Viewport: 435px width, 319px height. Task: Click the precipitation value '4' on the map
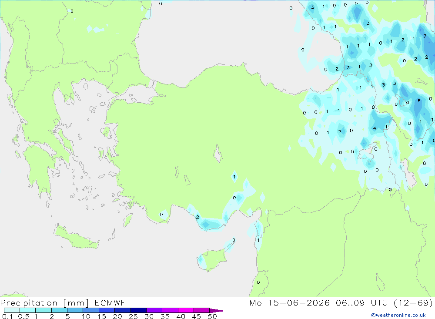pos(375,128)
